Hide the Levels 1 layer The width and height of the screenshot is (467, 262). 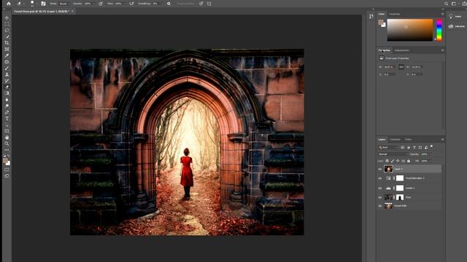tap(379, 188)
